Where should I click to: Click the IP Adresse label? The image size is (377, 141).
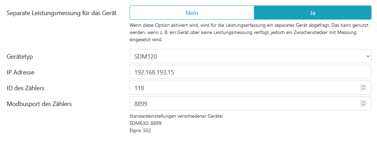coord(21,72)
